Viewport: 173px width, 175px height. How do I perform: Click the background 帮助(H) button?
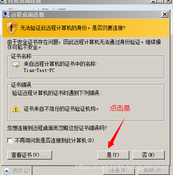153,171
